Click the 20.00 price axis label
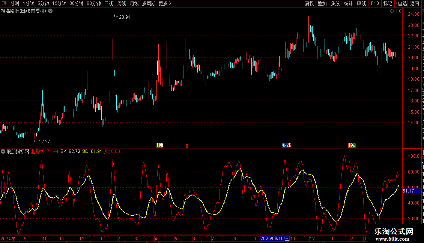 tap(414, 57)
